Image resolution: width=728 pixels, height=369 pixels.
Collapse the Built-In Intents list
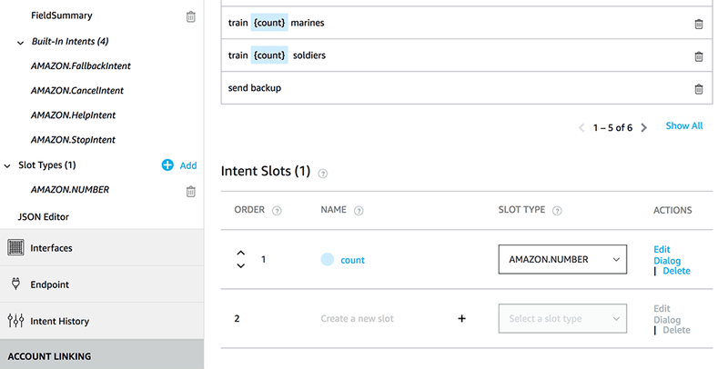(21, 42)
